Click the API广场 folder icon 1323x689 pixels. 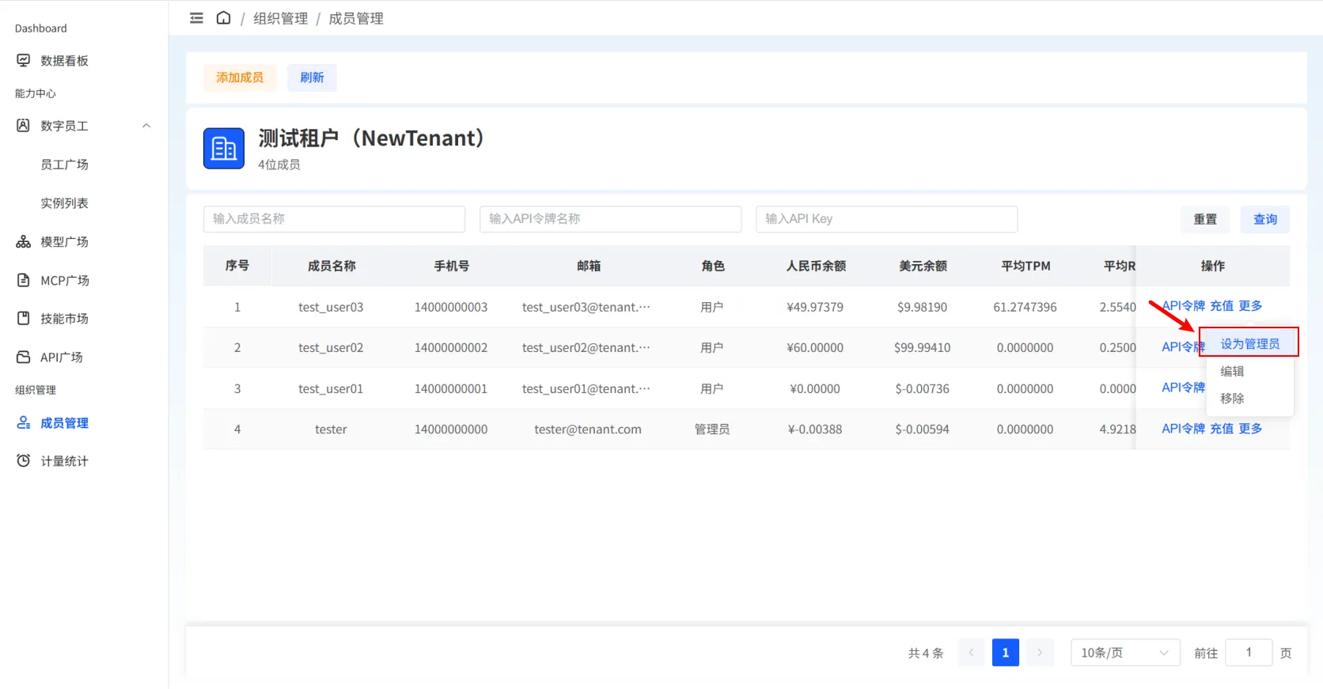tap(24, 357)
